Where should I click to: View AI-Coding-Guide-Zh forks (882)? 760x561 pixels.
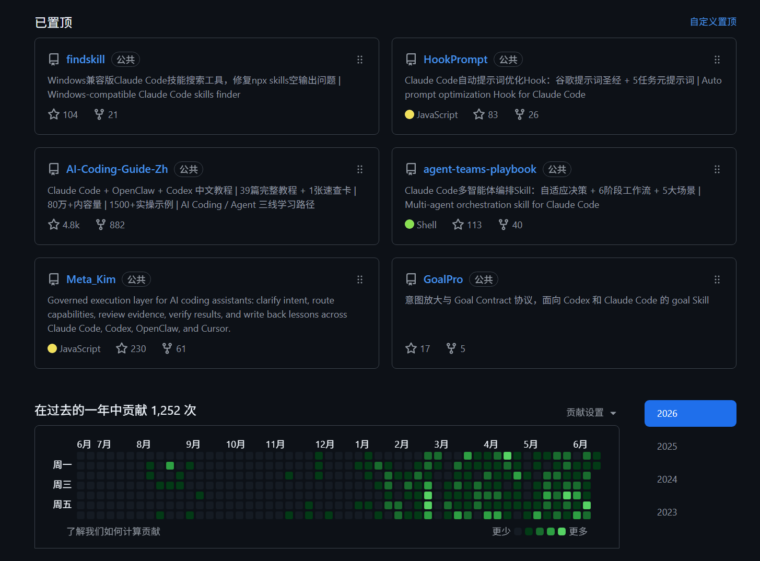(x=110, y=225)
